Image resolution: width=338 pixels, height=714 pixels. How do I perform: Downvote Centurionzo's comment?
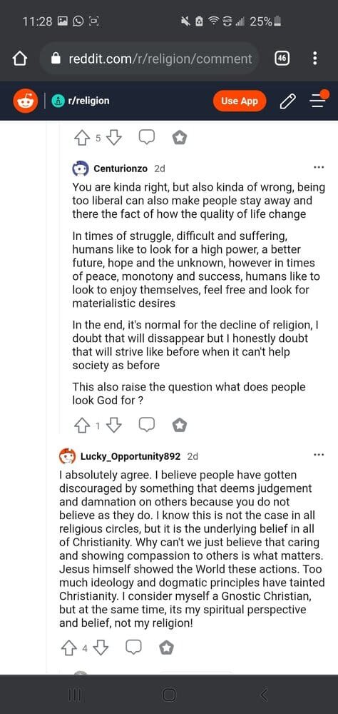pyautogui.click(x=113, y=426)
